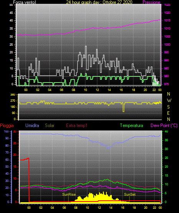The height and width of the screenshot is (213, 179).
Task: Click the 975 pressure axis value
Action: click(x=166, y=84)
